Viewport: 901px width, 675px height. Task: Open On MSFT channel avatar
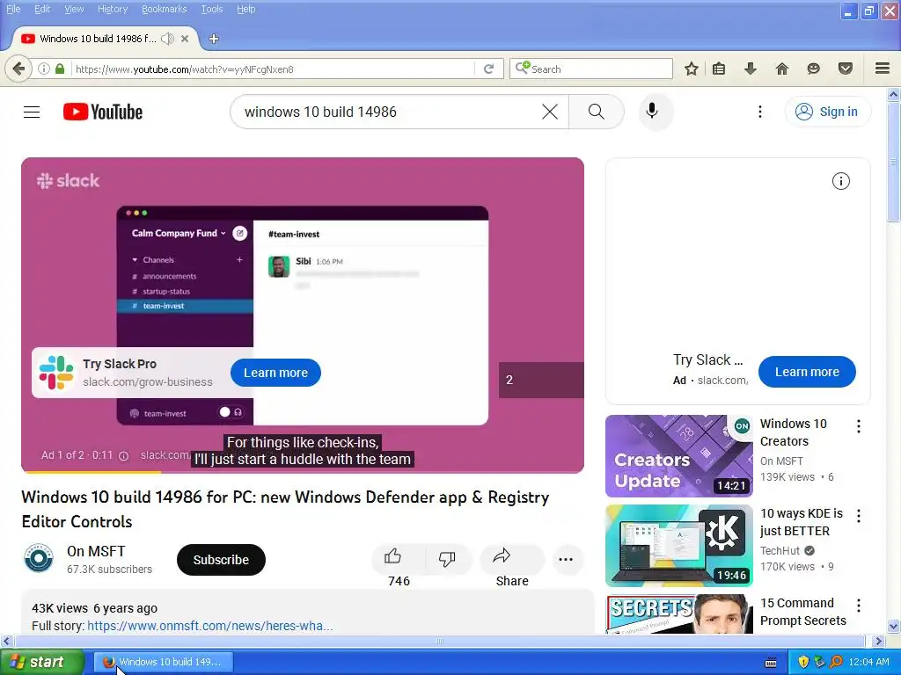click(39, 558)
